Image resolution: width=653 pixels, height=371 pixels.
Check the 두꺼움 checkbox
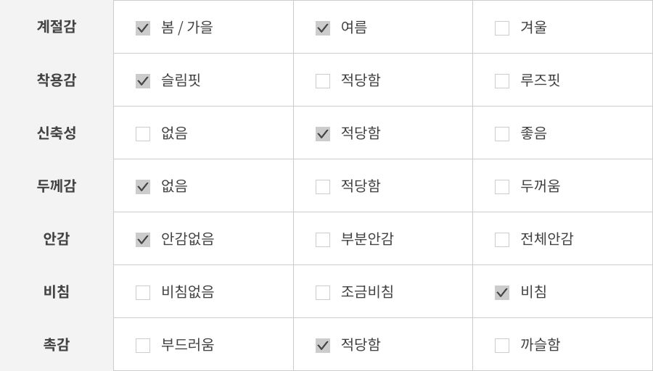point(502,187)
